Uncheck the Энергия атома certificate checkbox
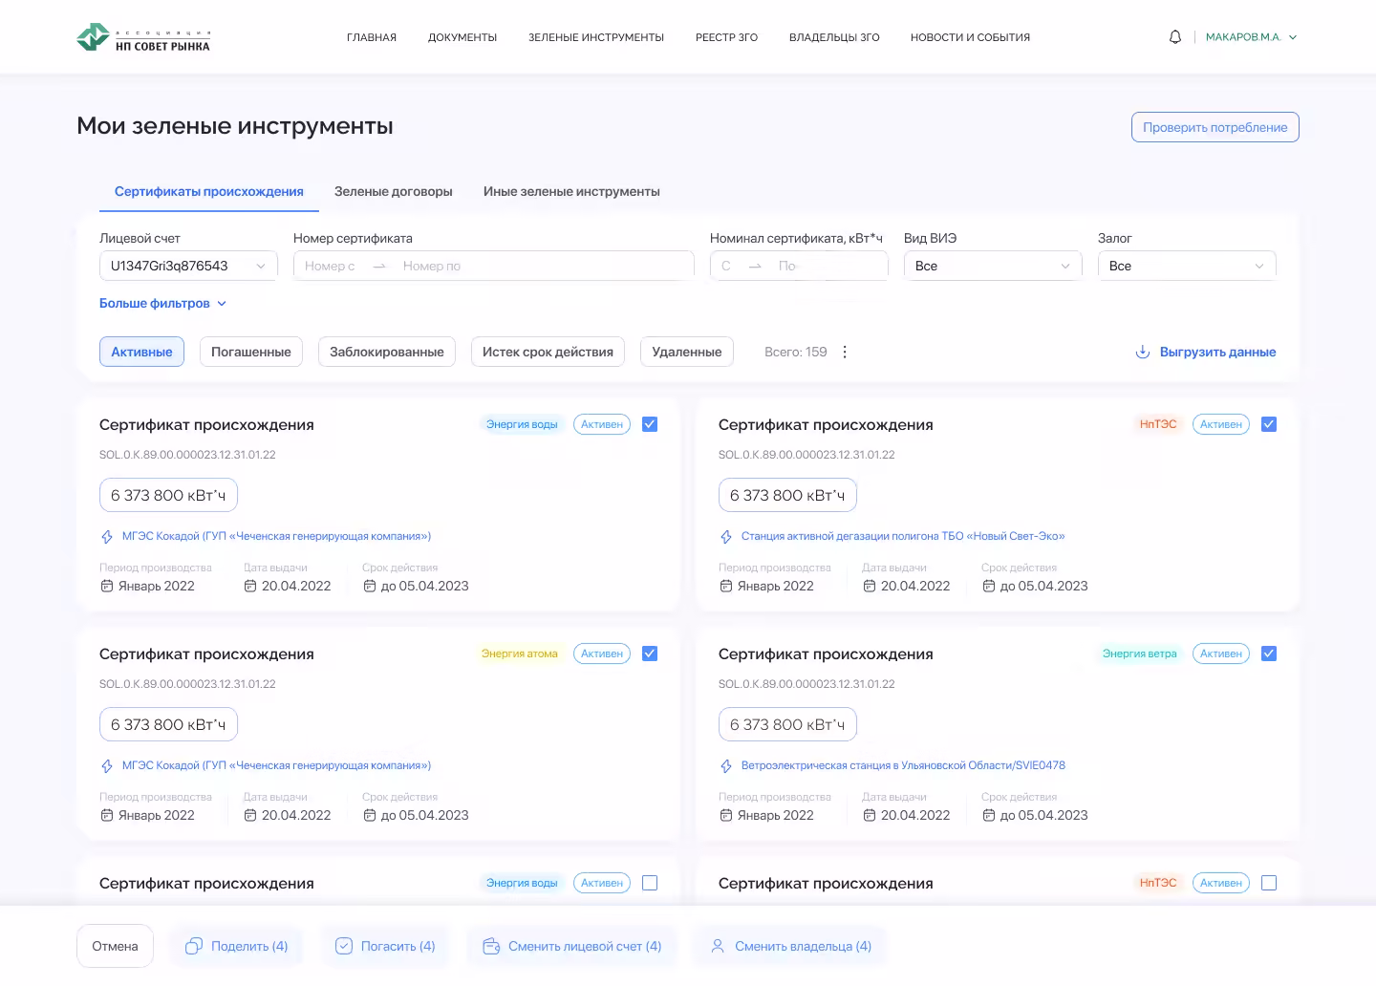The image size is (1376, 986). (650, 654)
